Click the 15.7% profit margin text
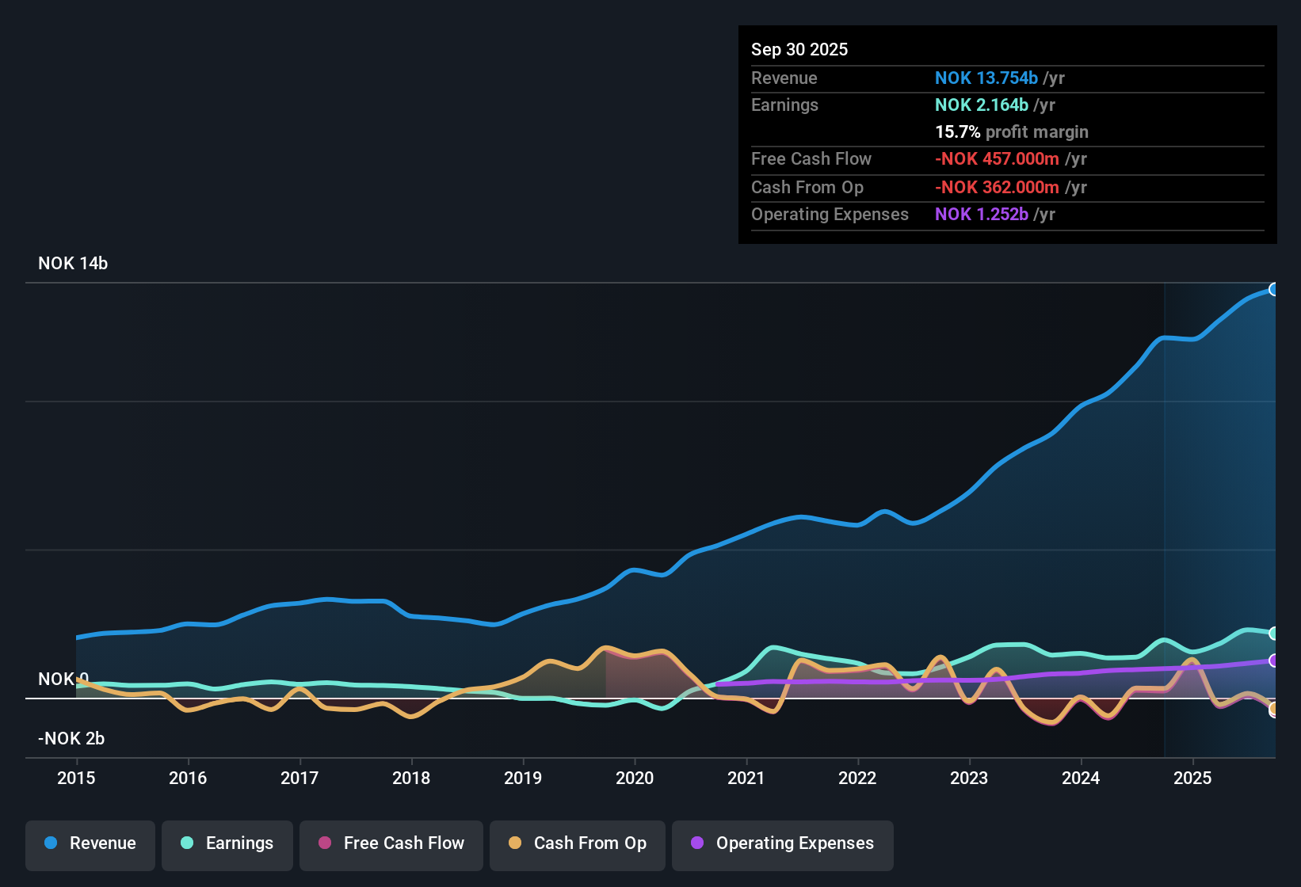The height and width of the screenshot is (887, 1301). tap(1012, 131)
